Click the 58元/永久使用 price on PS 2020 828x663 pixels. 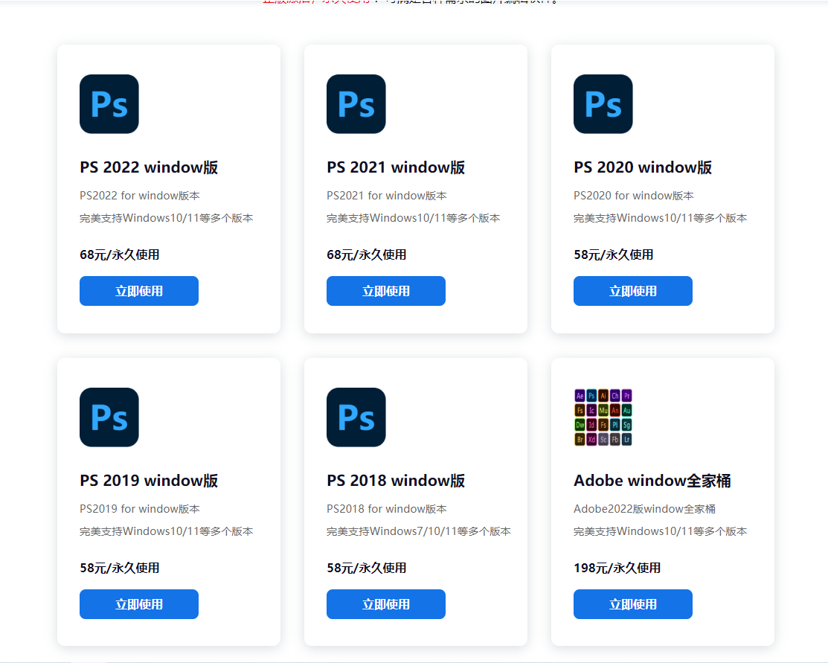click(614, 255)
